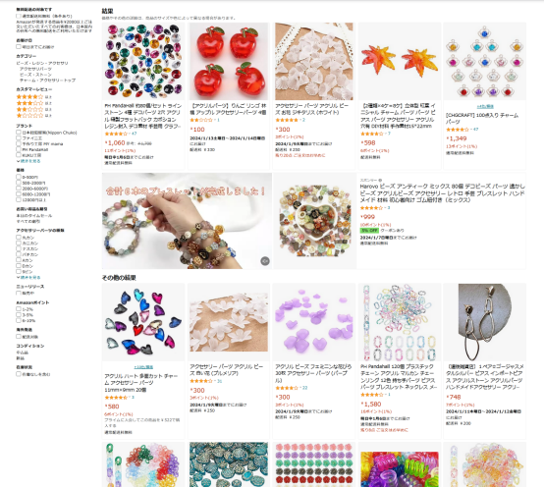The image size is (544, 488).
Task: Expand more brands under brand filter
Action: click(28, 161)
